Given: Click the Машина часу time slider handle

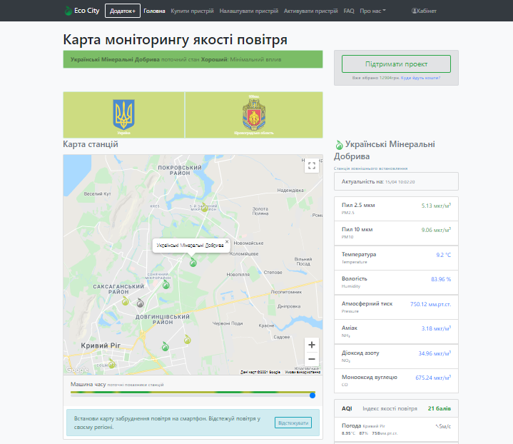Looking at the screenshot, I should tap(312, 395).
